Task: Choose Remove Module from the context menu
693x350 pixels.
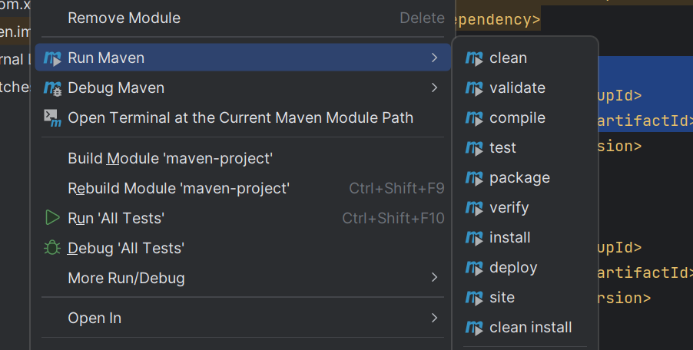Action: pyautogui.click(x=124, y=18)
